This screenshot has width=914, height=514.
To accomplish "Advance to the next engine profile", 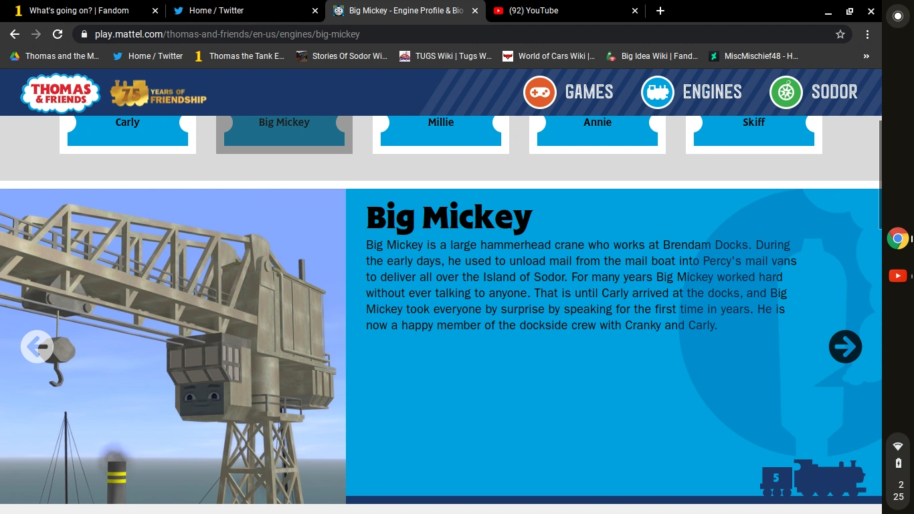I will coord(845,347).
